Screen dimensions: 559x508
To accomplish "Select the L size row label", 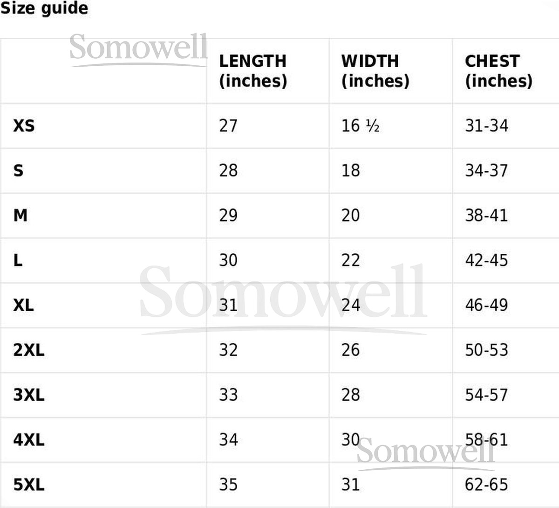I will [x=18, y=260].
